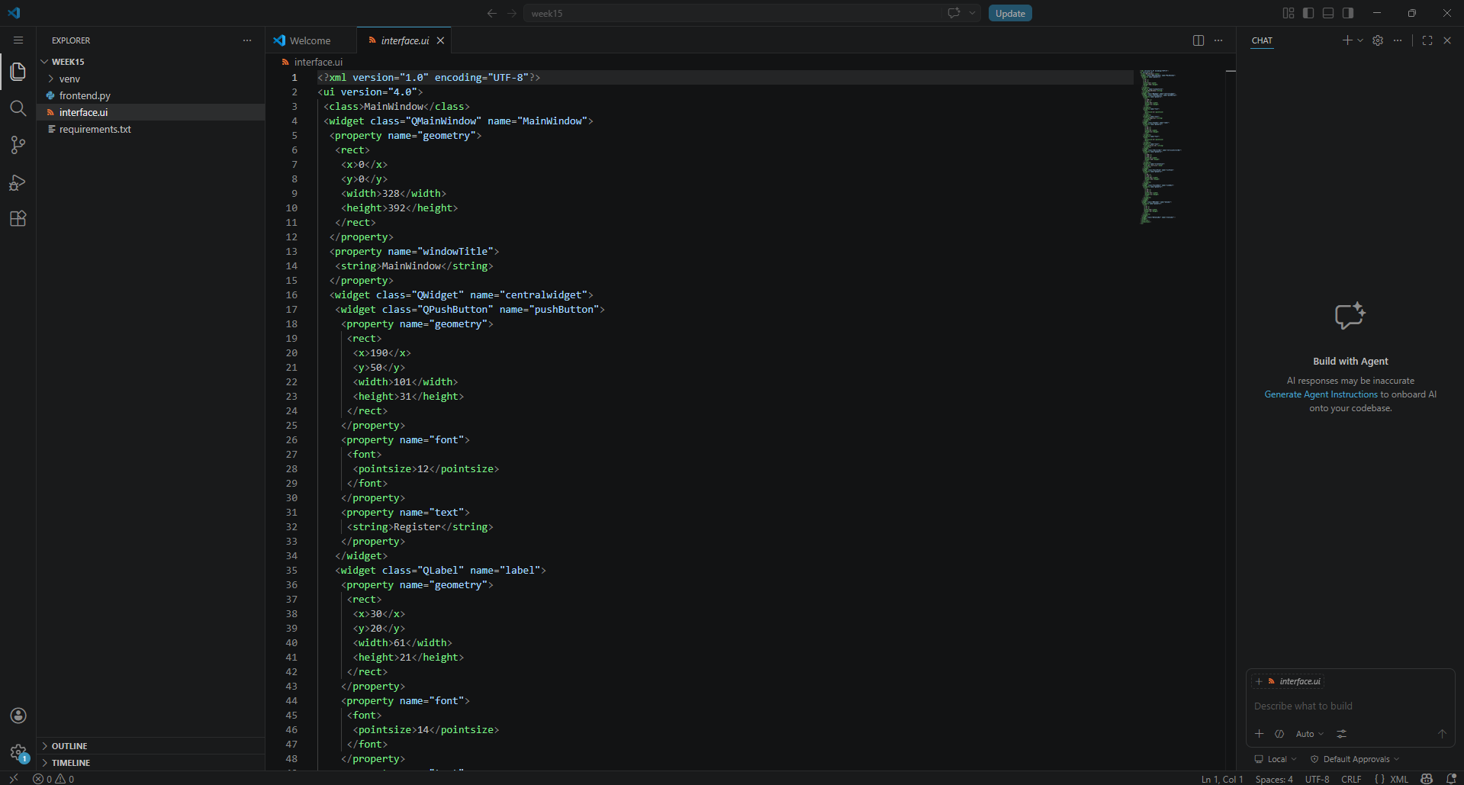Viewport: 1464px width, 785px height.
Task: Open the Accounts menu icon
Action: (18, 716)
